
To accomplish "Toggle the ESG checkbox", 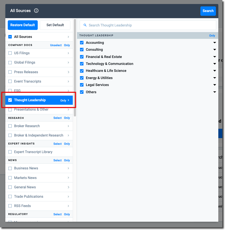I will pos(10,91).
